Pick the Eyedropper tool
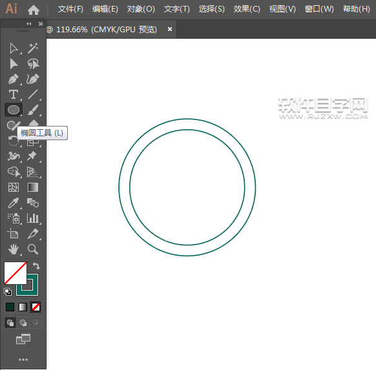The image size is (376, 370). point(14,203)
